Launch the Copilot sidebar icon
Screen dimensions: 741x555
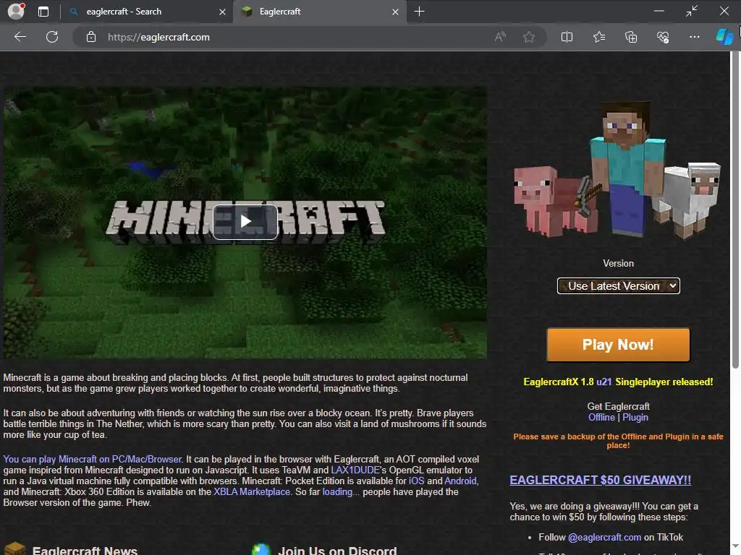[x=724, y=37]
